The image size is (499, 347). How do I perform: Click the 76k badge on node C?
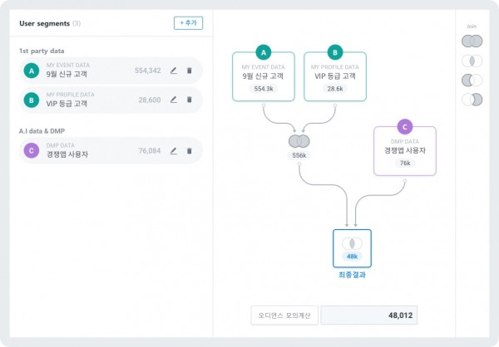(405, 163)
